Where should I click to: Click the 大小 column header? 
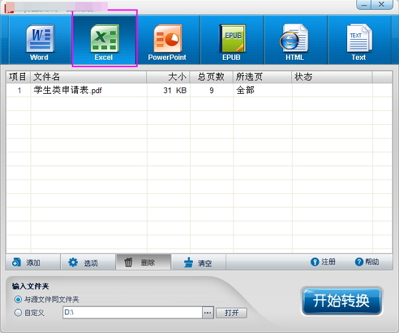[x=168, y=77]
